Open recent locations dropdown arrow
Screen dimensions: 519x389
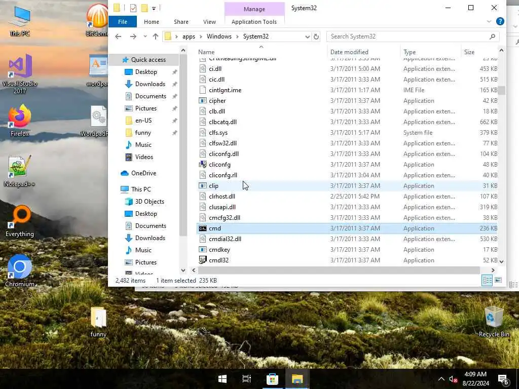click(x=145, y=36)
